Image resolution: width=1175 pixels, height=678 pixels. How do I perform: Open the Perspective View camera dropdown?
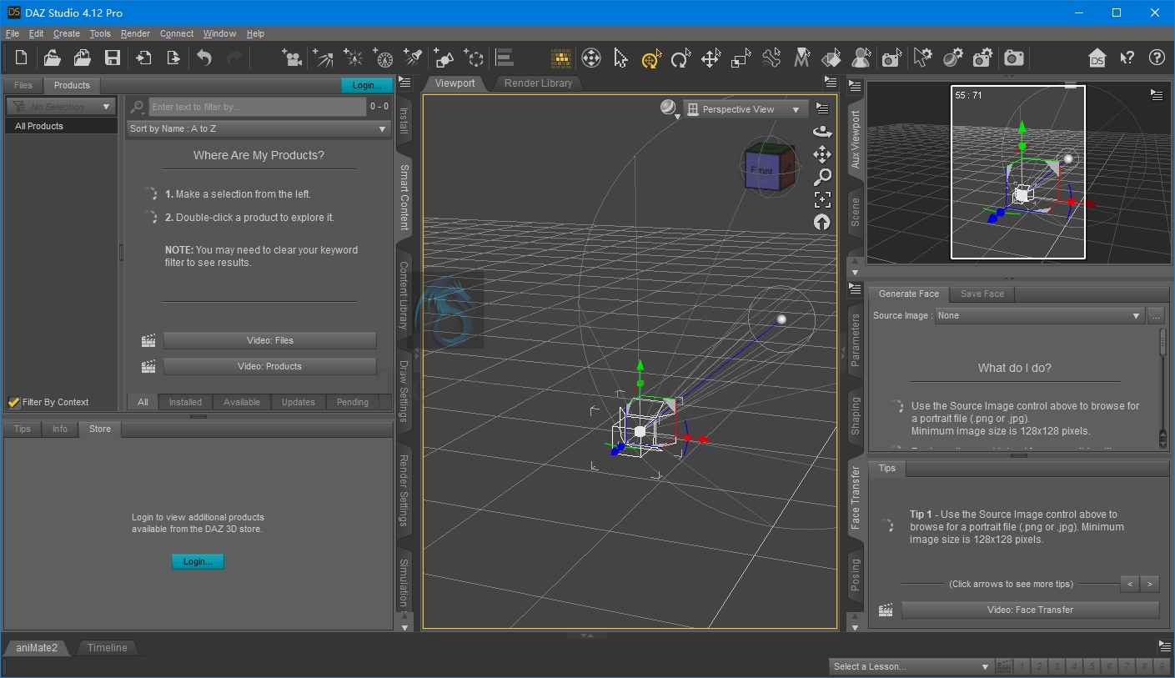click(x=746, y=109)
